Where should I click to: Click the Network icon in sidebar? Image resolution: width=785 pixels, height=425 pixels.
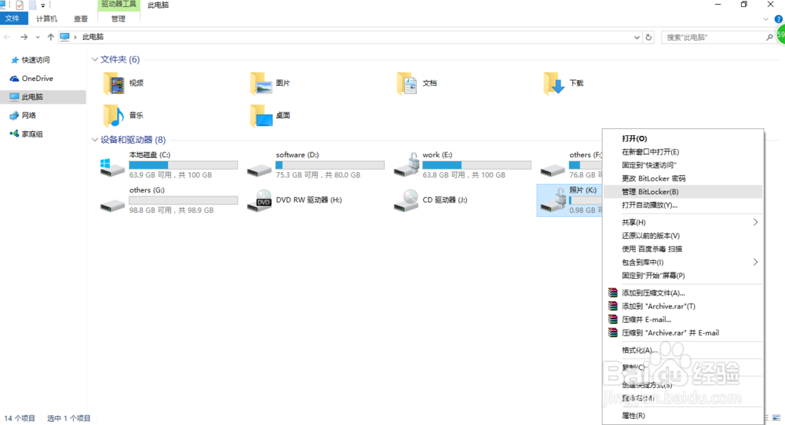click(x=14, y=115)
